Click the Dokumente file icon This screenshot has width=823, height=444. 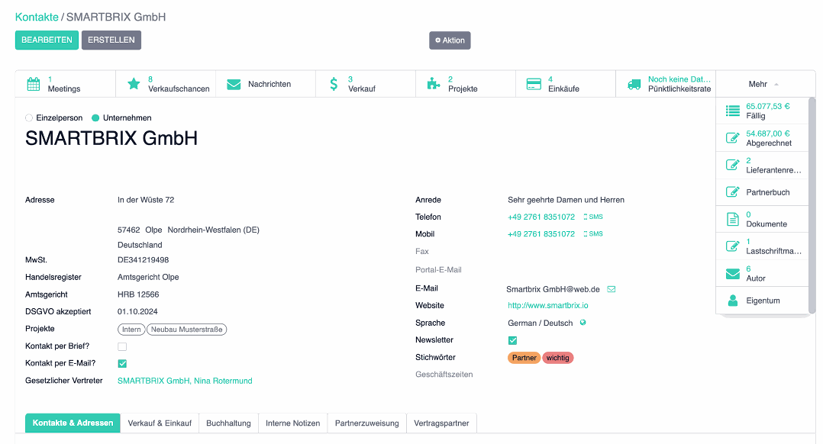click(733, 219)
